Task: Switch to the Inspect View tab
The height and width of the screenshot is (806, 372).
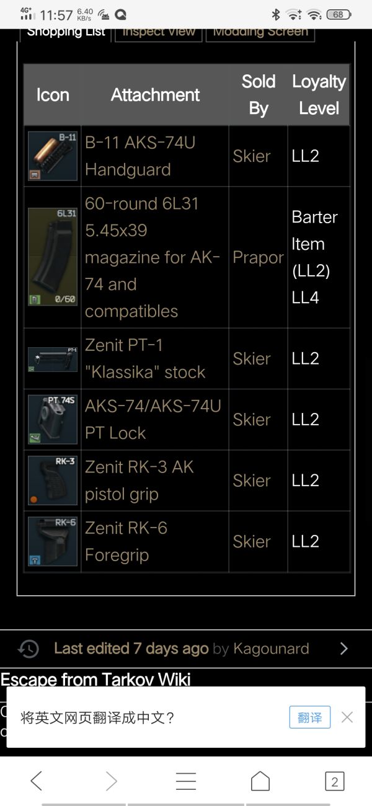Action: 159,33
